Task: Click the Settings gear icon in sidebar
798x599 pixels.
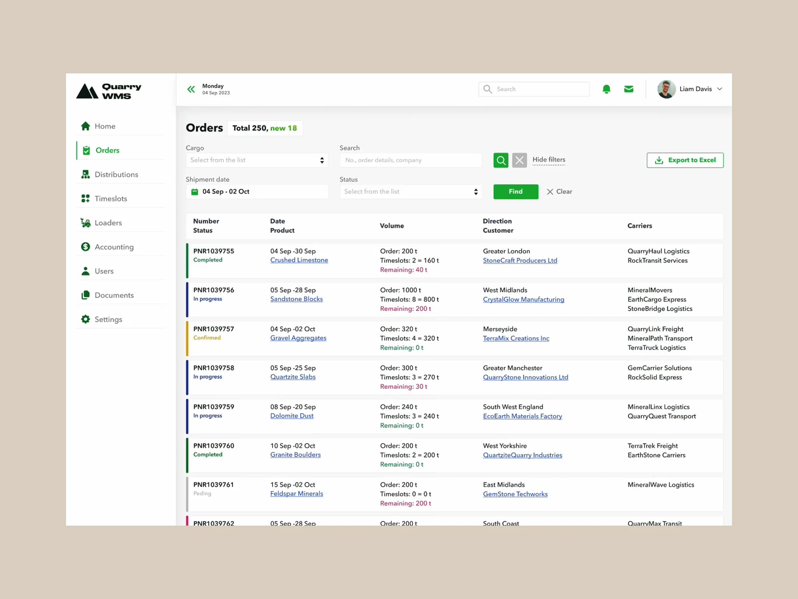Action: pos(86,319)
